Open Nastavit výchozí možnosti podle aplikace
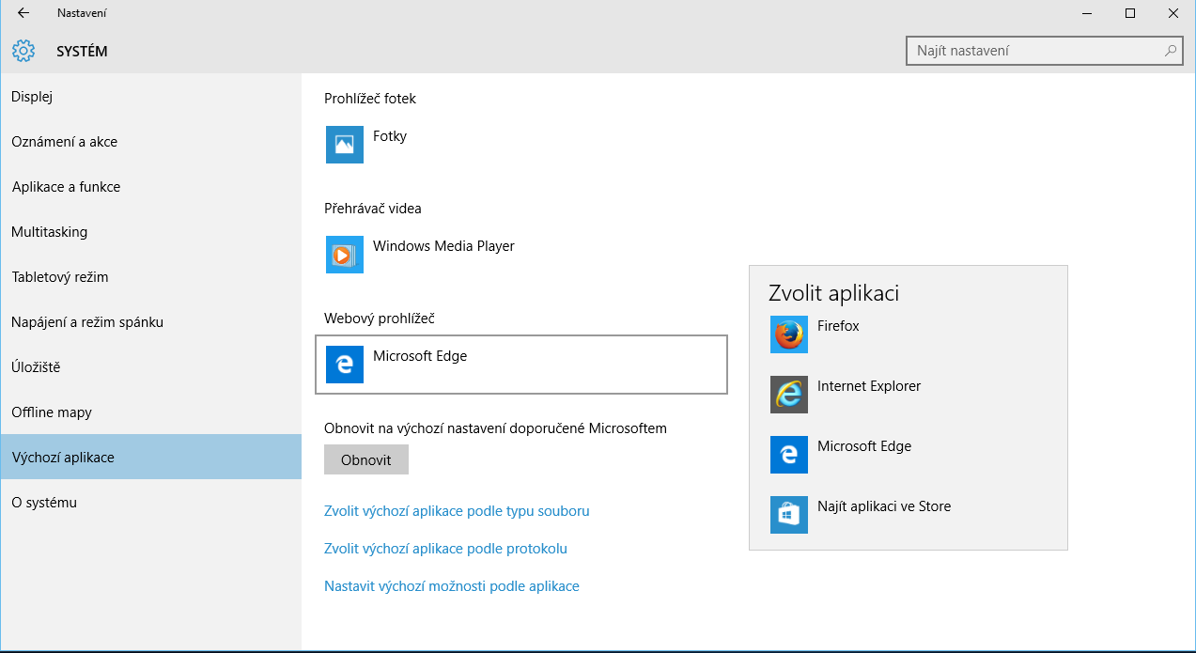 (451, 586)
